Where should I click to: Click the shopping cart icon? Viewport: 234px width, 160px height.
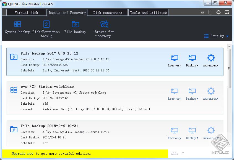coord(202,12)
